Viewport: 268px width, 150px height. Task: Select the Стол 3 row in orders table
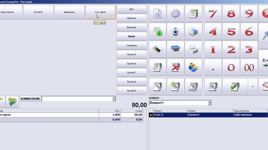pos(208,115)
